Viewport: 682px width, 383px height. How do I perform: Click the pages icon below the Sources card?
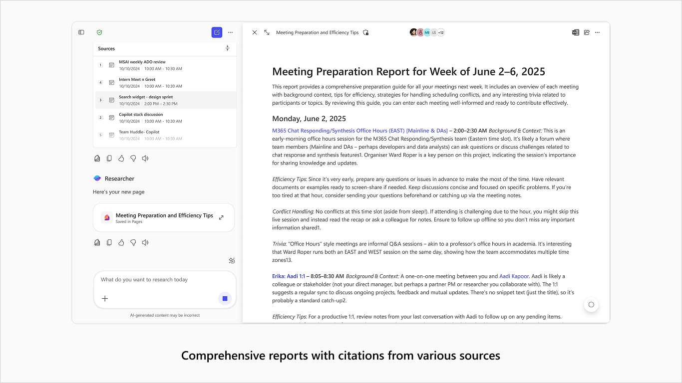click(x=97, y=158)
